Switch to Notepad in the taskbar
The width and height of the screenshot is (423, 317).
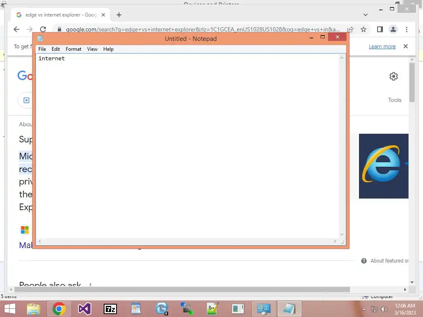click(290, 309)
